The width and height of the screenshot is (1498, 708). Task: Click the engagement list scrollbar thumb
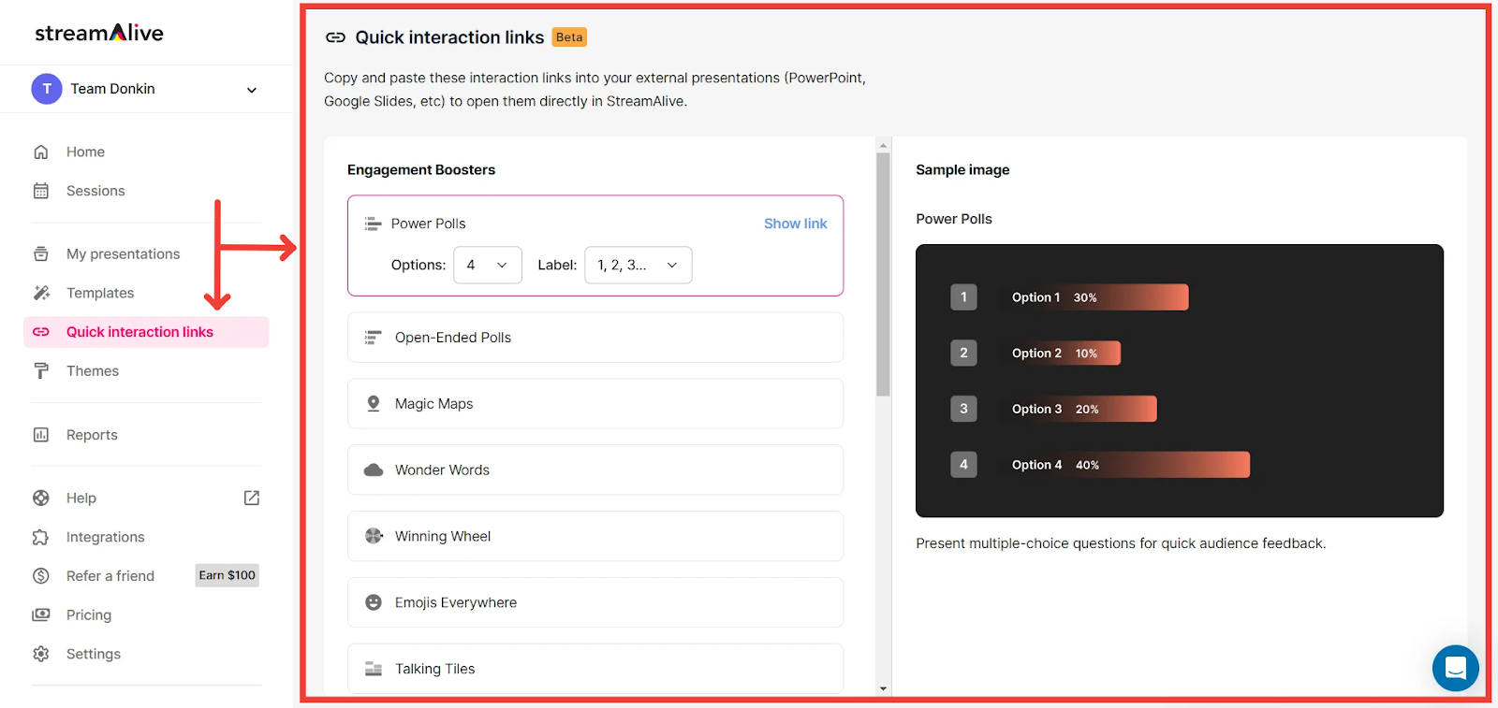[883, 274]
